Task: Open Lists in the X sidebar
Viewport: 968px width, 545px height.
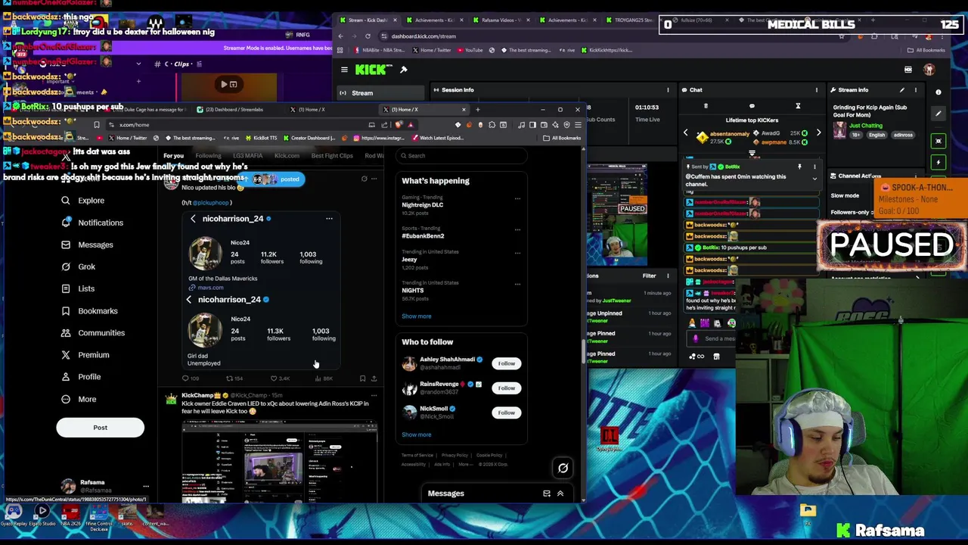Action: pyautogui.click(x=78, y=288)
